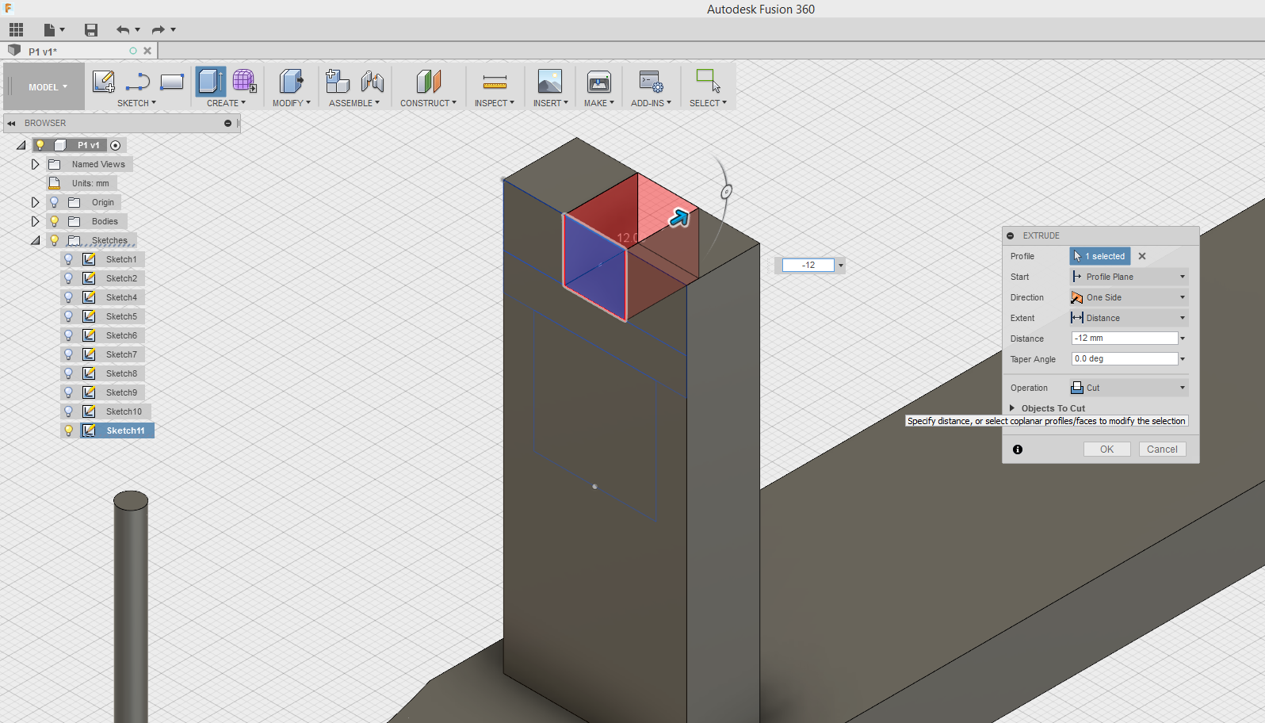Screen dimensions: 1265x723
Task: Expand the Named Views folder
Action: pyautogui.click(x=35, y=164)
